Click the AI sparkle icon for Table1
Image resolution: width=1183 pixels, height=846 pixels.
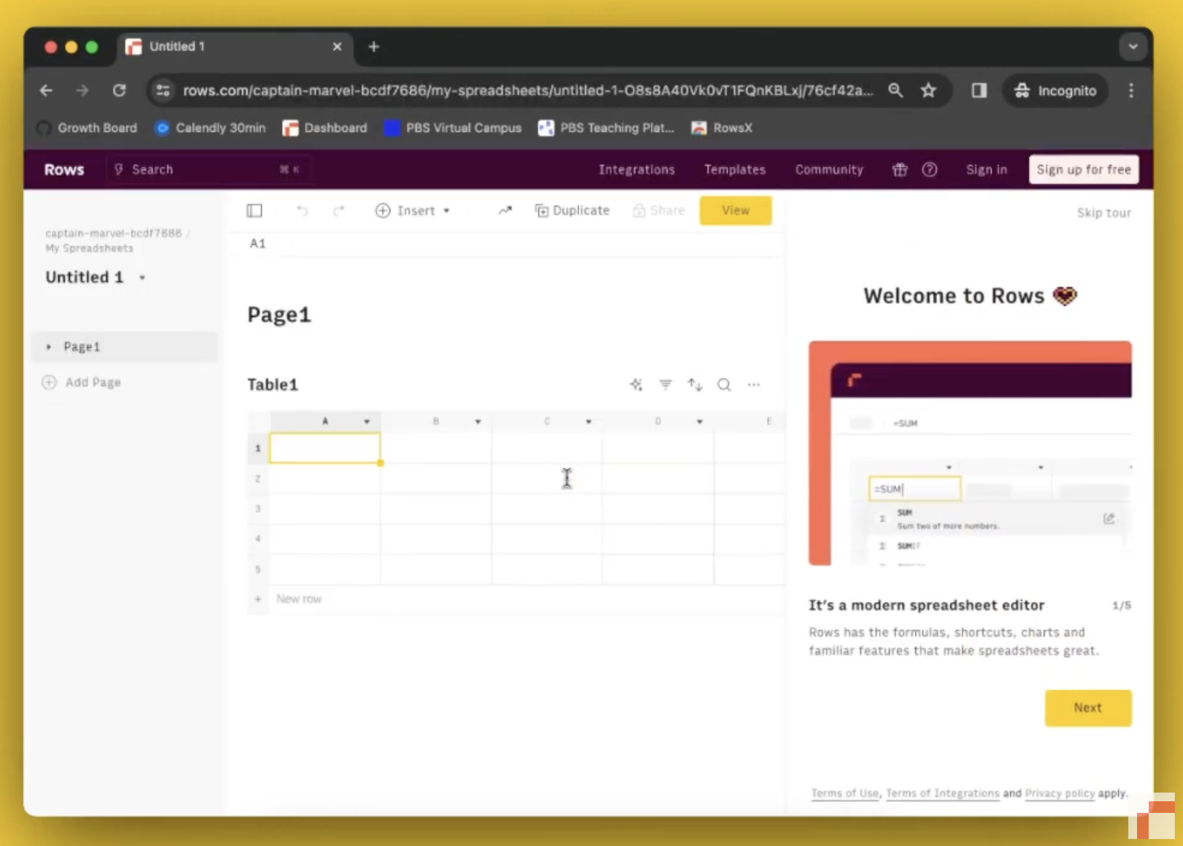[636, 385]
